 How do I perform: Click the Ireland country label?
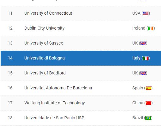click(x=139, y=28)
